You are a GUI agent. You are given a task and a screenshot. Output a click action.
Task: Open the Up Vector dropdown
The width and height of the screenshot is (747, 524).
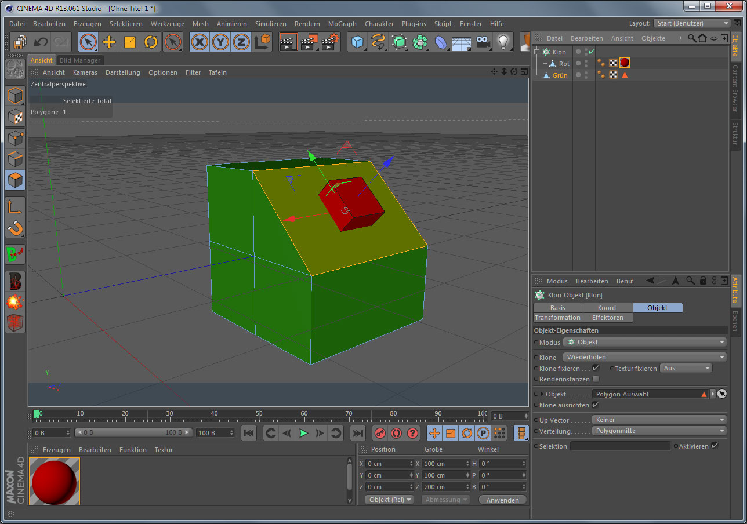click(x=659, y=420)
